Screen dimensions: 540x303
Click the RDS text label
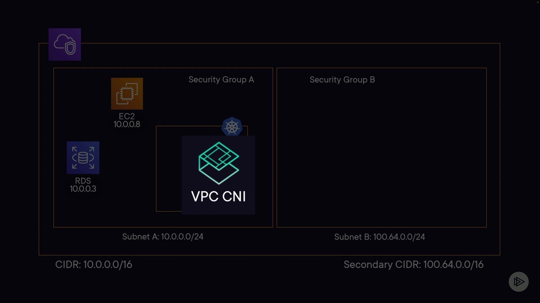pos(83,181)
